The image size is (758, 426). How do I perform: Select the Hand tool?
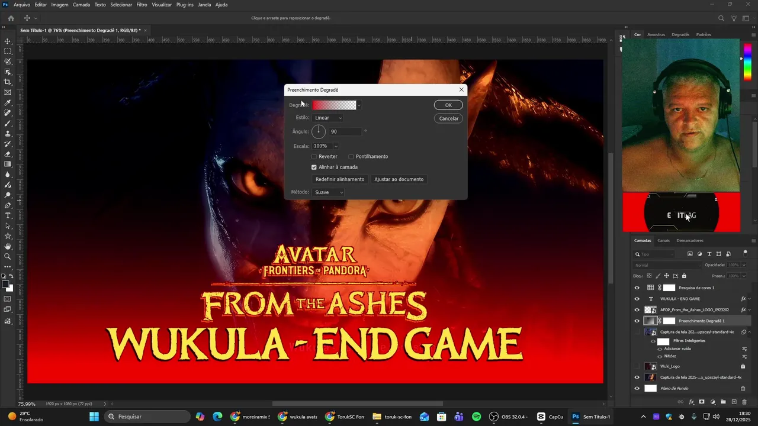coord(8,246)
